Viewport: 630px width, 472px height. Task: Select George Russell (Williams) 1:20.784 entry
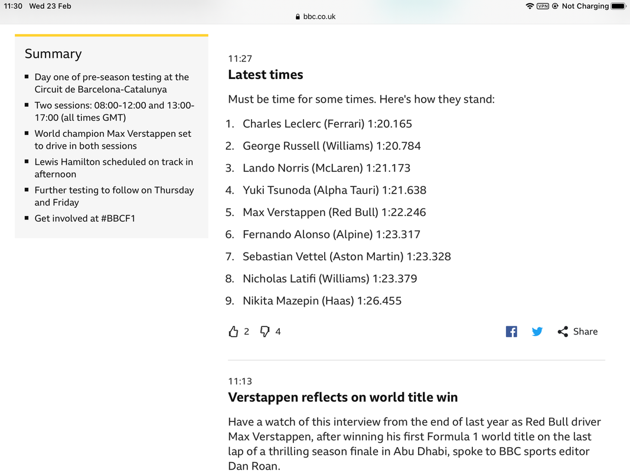(x=331, y=146)
